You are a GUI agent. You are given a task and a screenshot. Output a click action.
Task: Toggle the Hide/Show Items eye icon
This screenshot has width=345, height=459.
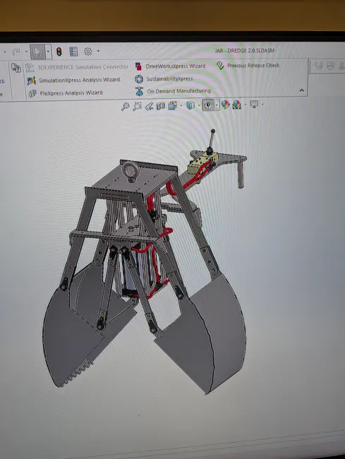pyautogui.click(x=208, y=105)
